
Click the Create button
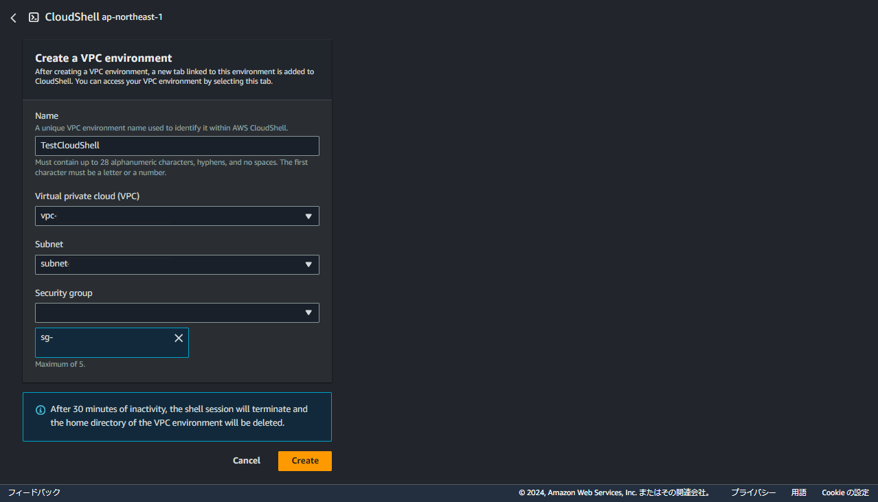coord(304,461)
